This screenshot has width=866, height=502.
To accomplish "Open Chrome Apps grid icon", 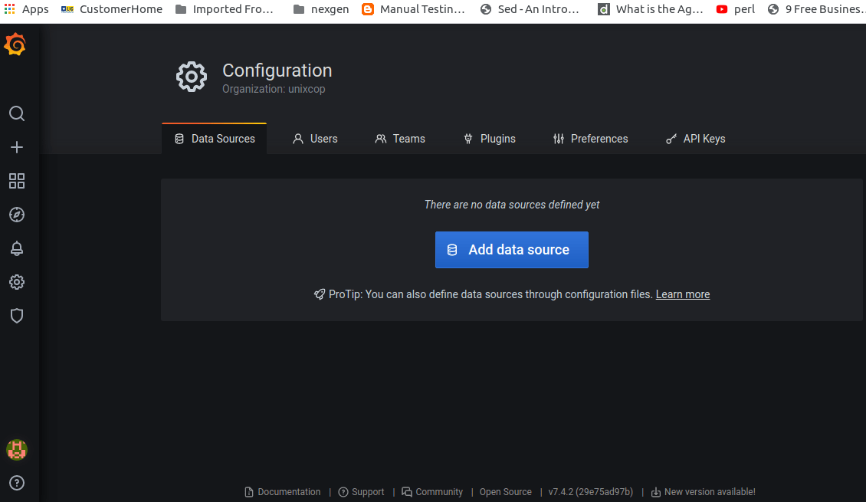I will (x=9, y=9).
